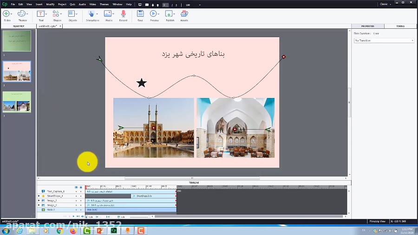Screen dimensions: 418x235
Task: Expand the Image_2 timeline row
Action: [x=39, y=205]
